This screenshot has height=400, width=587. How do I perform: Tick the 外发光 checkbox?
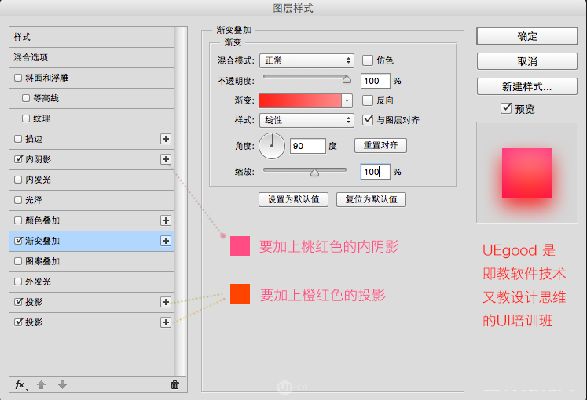pos(18,282)
